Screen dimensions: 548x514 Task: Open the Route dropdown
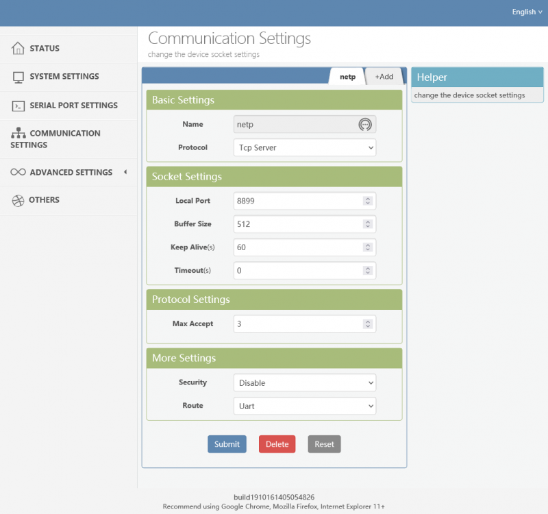coord(304,406)
